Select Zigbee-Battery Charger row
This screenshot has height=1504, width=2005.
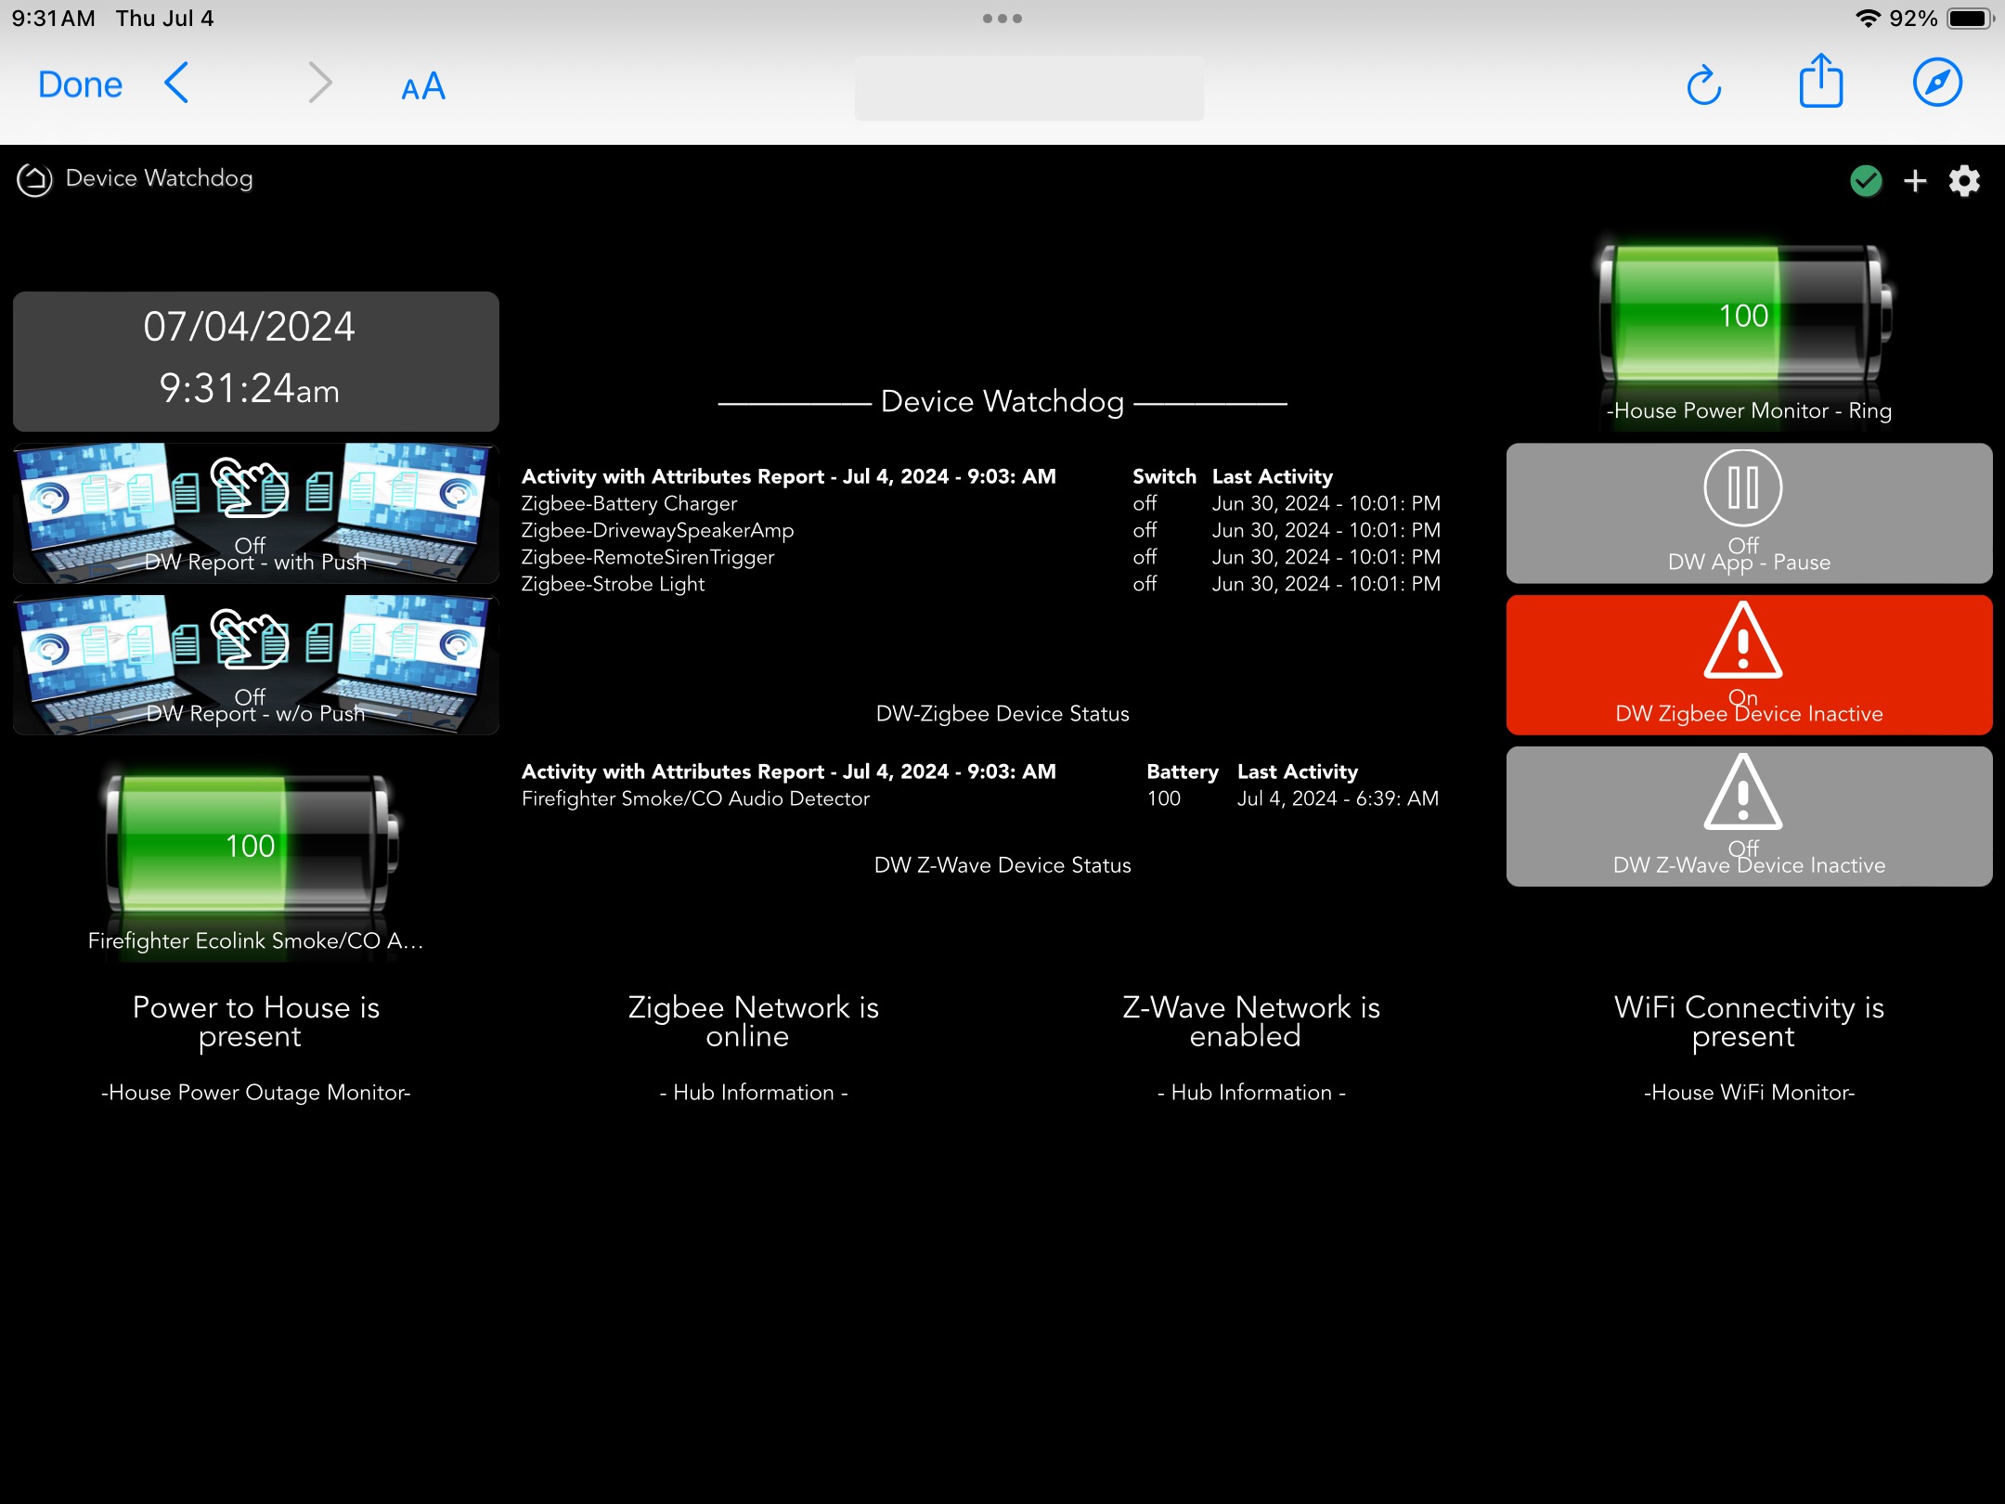point(981,503)
